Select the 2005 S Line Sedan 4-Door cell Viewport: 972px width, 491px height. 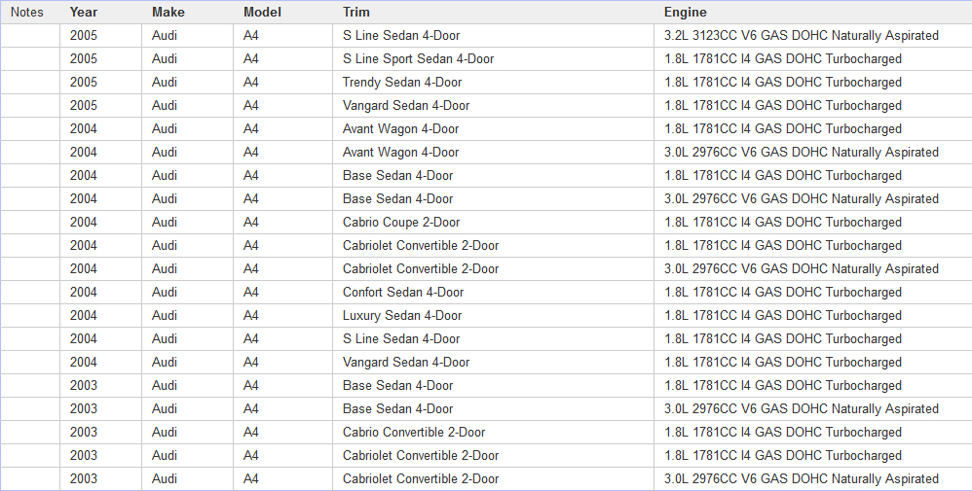click(401, 36)
